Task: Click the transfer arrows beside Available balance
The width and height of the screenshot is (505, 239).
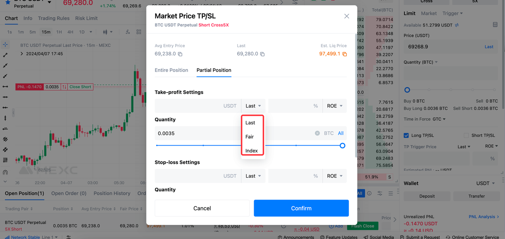Action: 457,25
